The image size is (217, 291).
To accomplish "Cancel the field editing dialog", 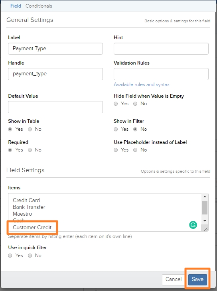I will (174, 279).
